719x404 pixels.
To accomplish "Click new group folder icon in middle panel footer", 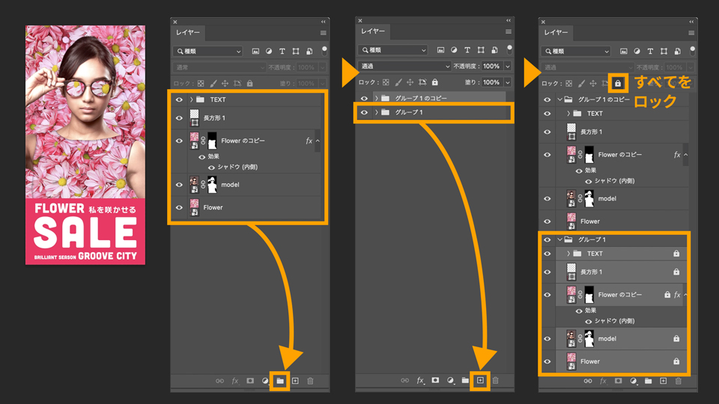I will click(465, 380).
